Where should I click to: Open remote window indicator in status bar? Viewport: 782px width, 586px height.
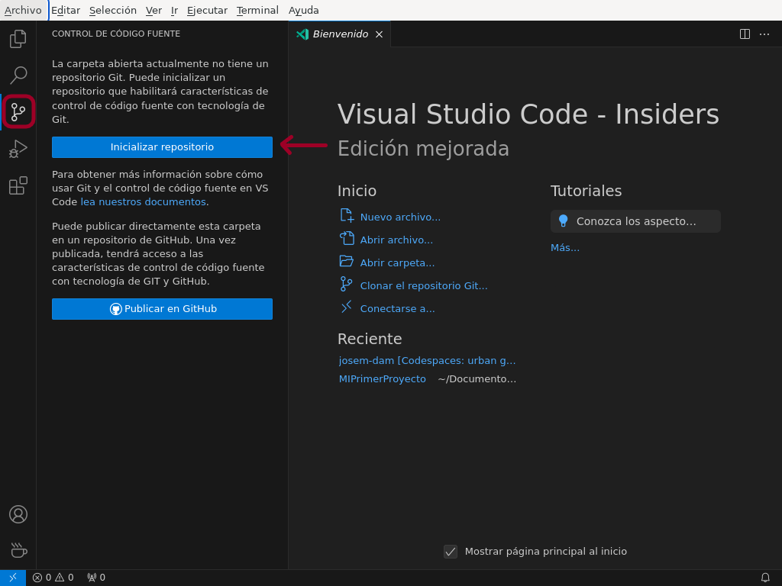click(x=12, y=578)
